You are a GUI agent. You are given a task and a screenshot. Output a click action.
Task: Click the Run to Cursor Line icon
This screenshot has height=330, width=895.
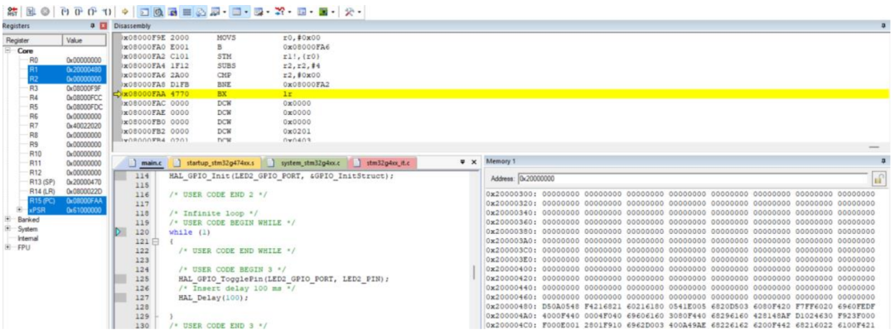107,11
